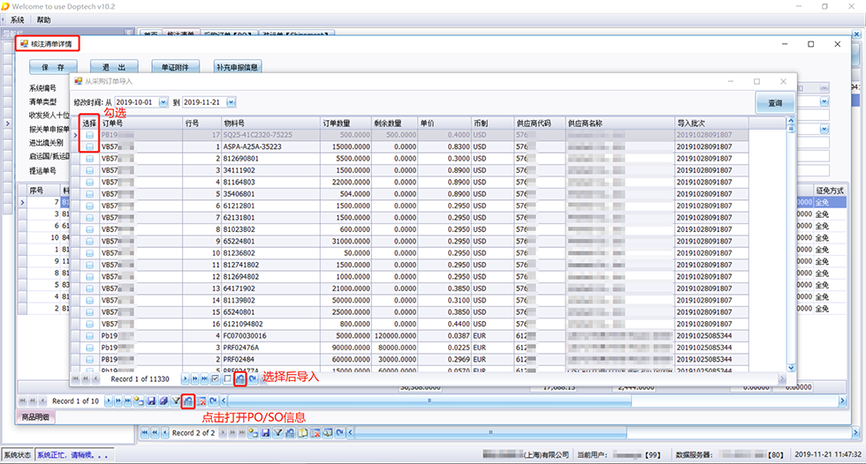
Task: Click the 保存 save button
Action: pyautogui.click(x=53, y=67)
